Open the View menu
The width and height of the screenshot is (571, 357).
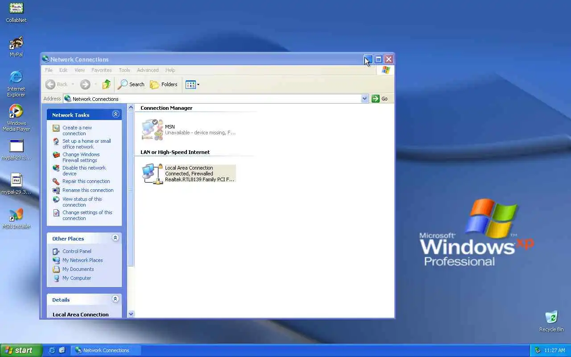tap(79, 70)
